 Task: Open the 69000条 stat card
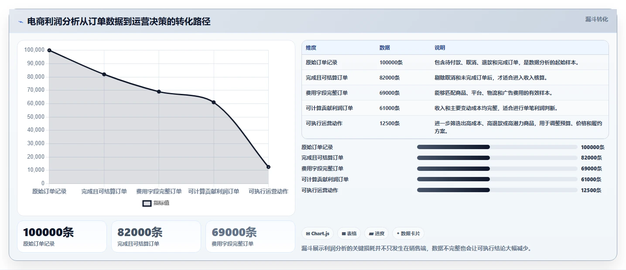coord(250,237)
